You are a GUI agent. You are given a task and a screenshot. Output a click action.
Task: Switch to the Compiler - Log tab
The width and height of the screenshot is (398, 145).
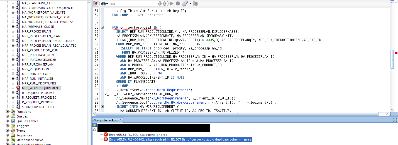106,120
